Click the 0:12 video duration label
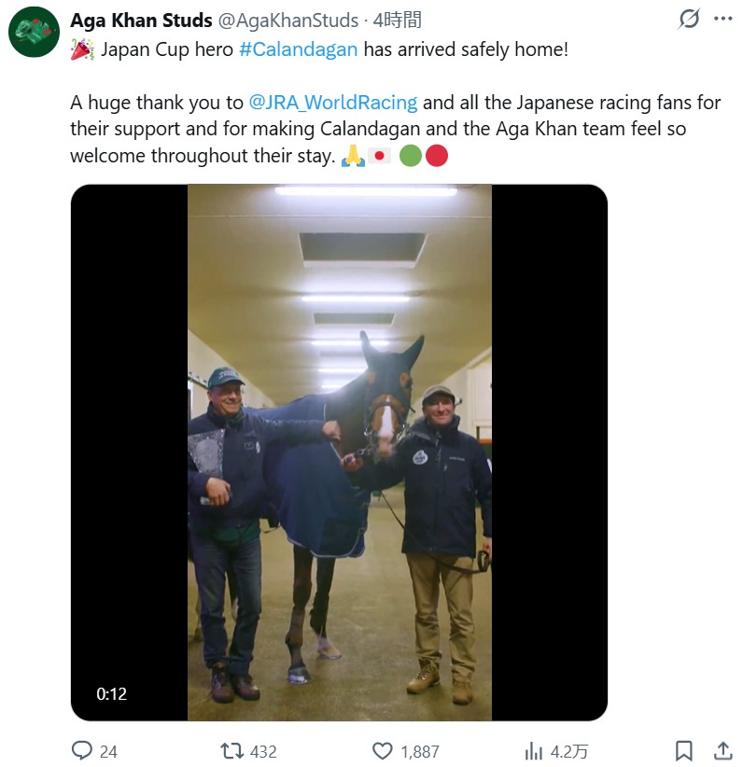Image resolution: width=743 pixels, height=767 pixels. (x=112, y=693)
